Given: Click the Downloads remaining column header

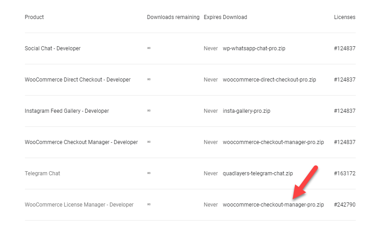Looking at the screenshot, I should point(173,17).
